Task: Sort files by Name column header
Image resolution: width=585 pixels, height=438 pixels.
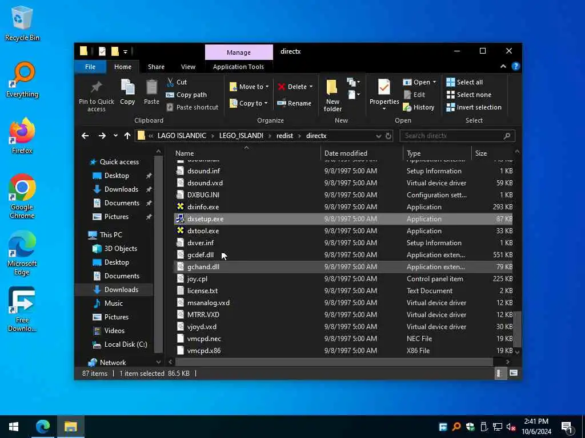Action: click(x=185, y=153)
